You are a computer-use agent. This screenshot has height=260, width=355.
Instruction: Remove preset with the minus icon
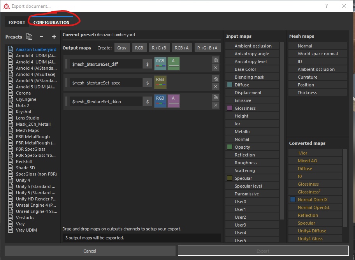pos(42,37)
